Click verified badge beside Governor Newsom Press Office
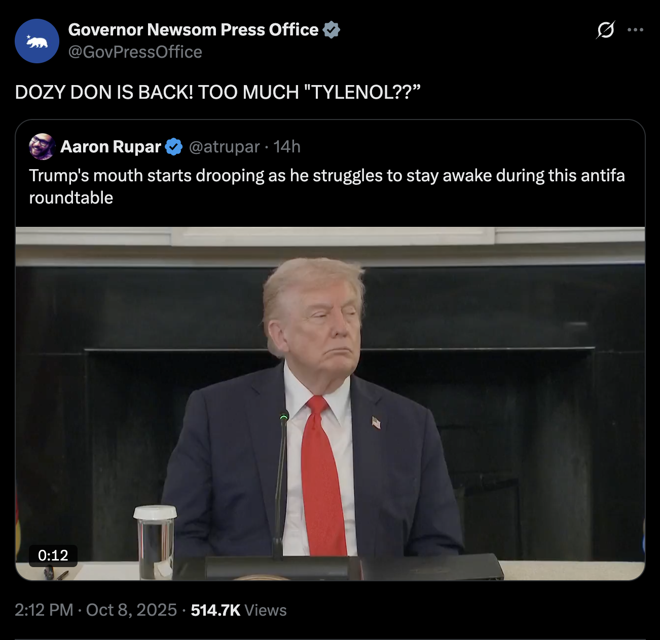 click(332, 30)
